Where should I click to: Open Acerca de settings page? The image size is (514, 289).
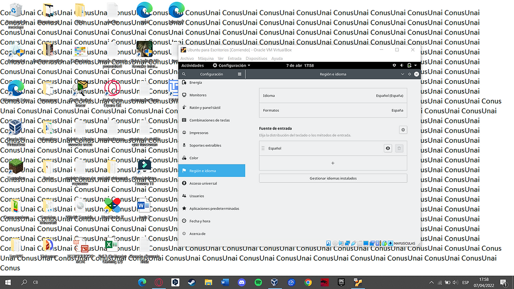pyautogui.click(x=212, y=233)
